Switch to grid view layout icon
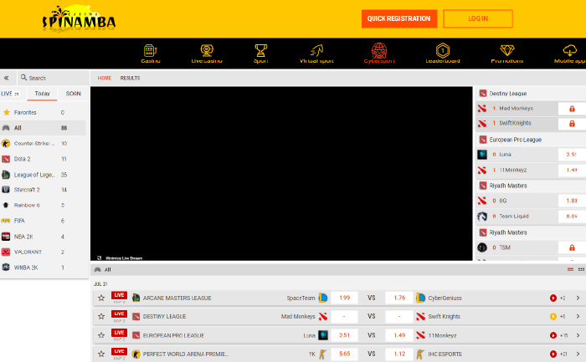586x362 pixels. (x=581, y=269)
